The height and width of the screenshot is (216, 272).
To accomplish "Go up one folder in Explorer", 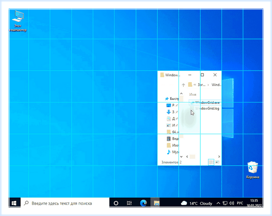I will pyautogui.click(x=183, y=85).
